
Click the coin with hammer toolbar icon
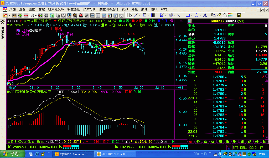[75, 16]
